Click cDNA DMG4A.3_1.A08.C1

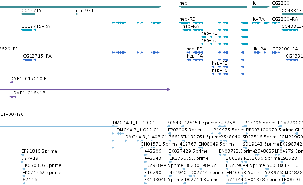click(x=146, y=137)
